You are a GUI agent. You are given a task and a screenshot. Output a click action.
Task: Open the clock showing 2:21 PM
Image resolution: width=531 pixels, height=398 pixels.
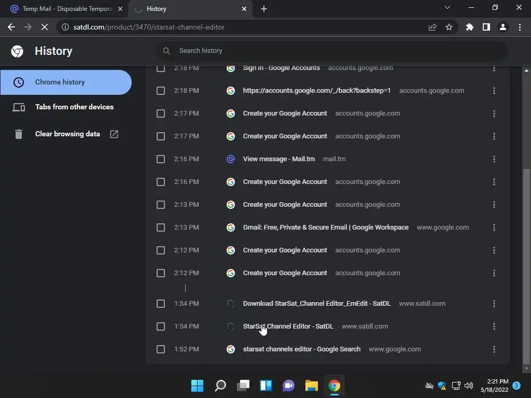click(495, 386)
